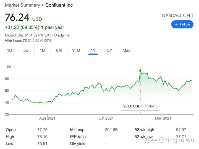Image resolution: width=199 pixels, height=149 pixels.
Task: Click the green up arrow beside past year
Action: click(42, 27)
